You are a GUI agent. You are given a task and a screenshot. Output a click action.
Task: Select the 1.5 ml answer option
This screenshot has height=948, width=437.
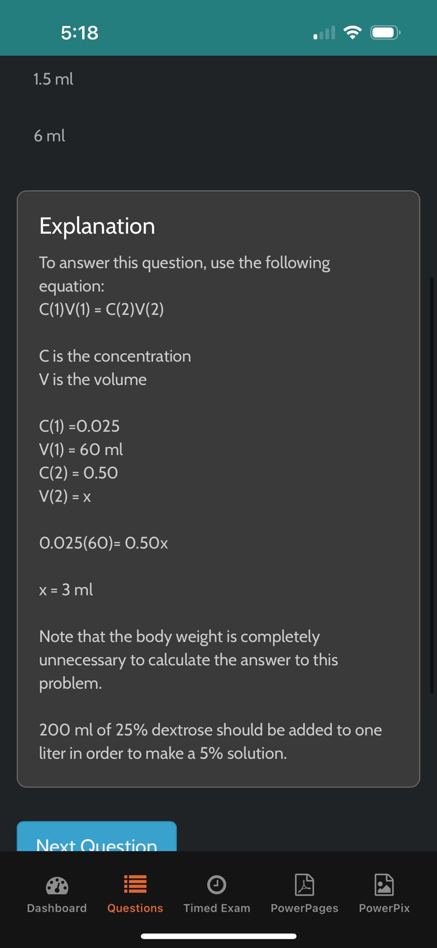(x=53, y=79)
